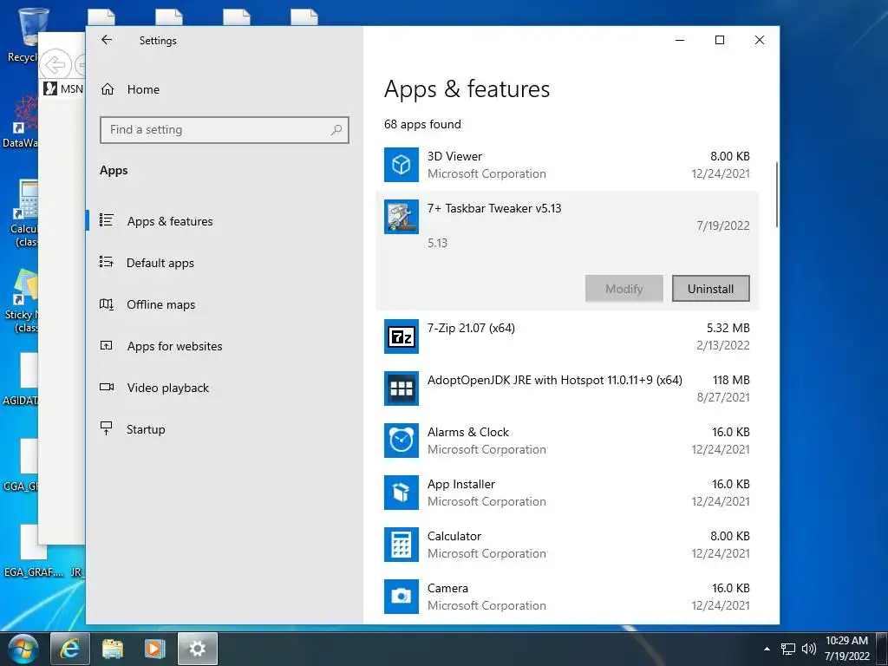Select the Camera app icon
Screen dimensions: 888x666
(401, 597)
